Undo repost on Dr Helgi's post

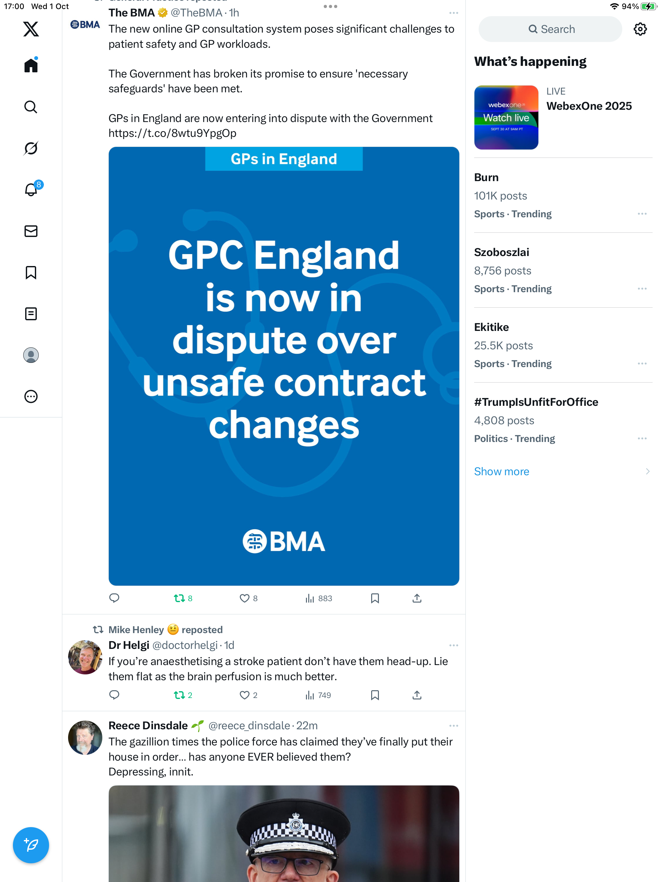coord(179,695)
